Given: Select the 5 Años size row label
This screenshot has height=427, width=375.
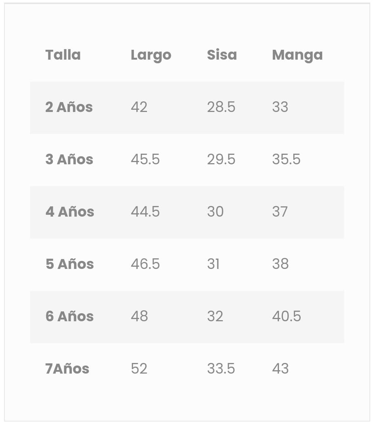Looking at the screenshot, I should tap(70, 264).
